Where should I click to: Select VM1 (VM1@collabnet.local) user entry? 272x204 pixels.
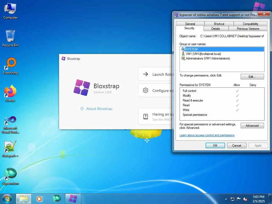pos(222,54)
